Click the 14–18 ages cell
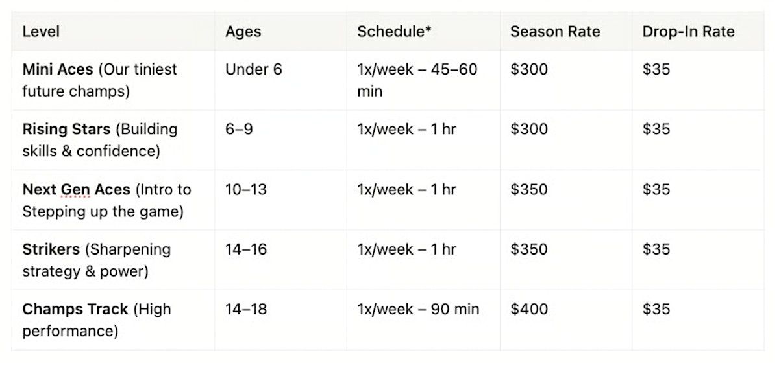The image size is (779, 368). (246, 309)
